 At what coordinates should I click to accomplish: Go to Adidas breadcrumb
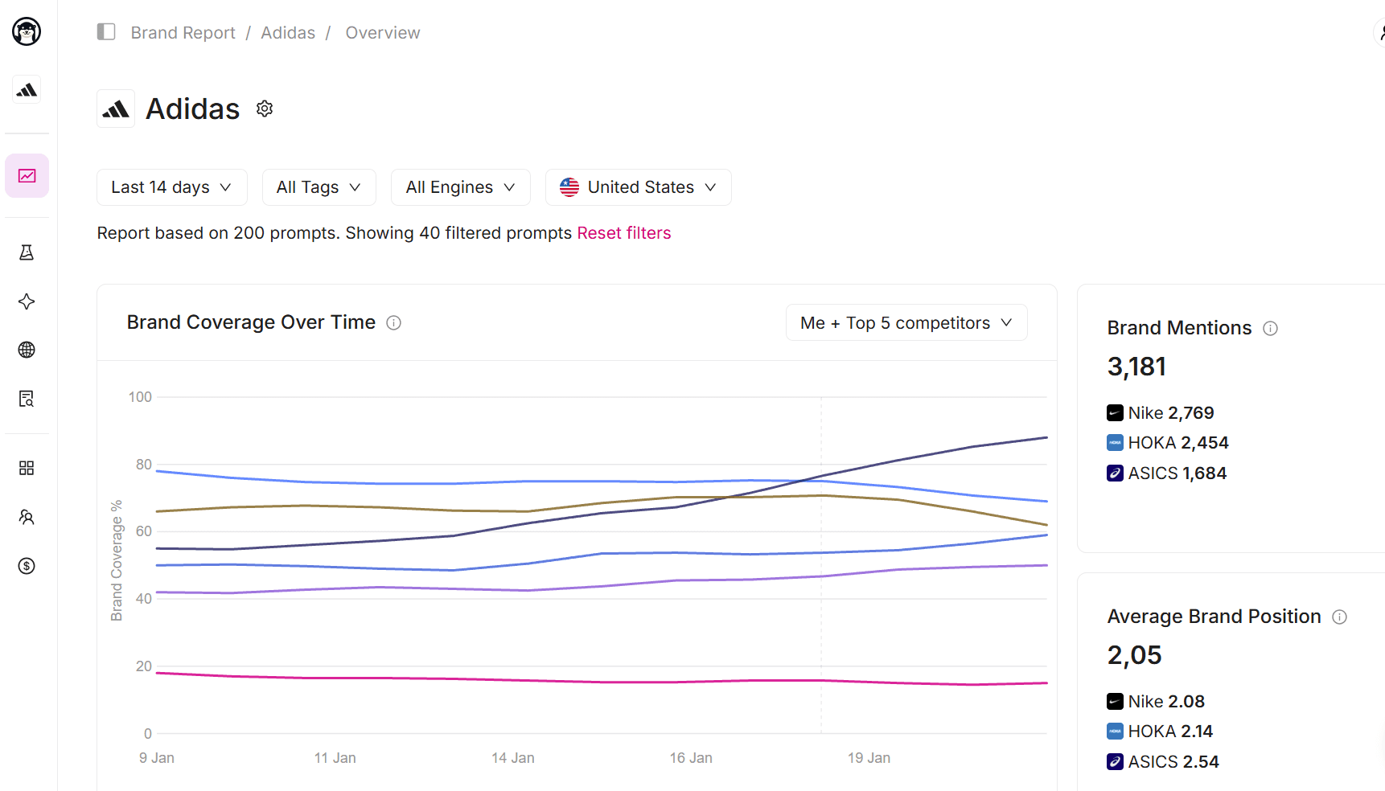[288, 33]
